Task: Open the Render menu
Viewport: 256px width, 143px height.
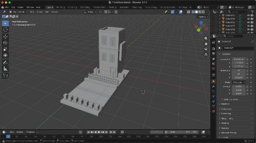Action: pos(20,7)
